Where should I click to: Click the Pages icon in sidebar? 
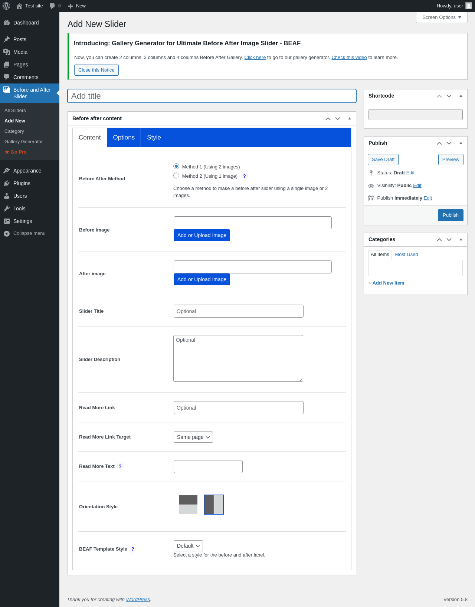coord(7,65)
